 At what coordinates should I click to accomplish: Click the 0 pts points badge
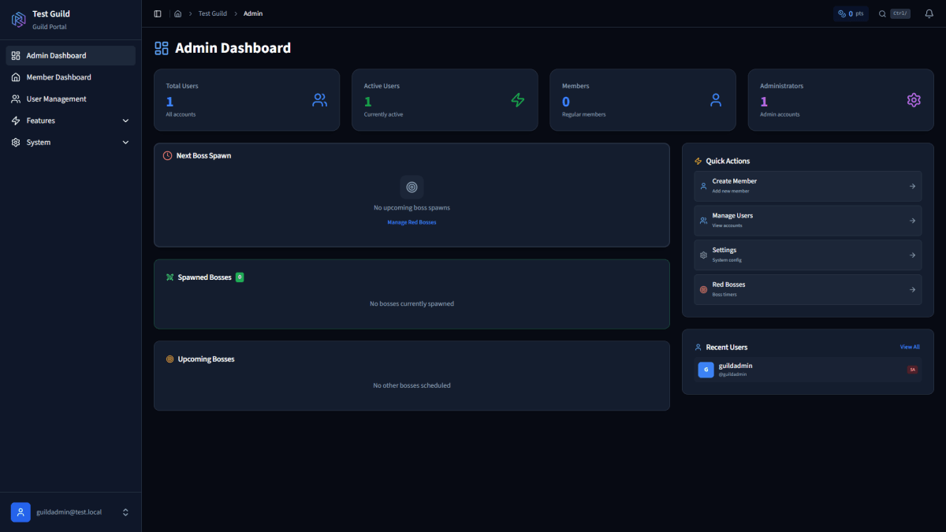click(851, 13)
